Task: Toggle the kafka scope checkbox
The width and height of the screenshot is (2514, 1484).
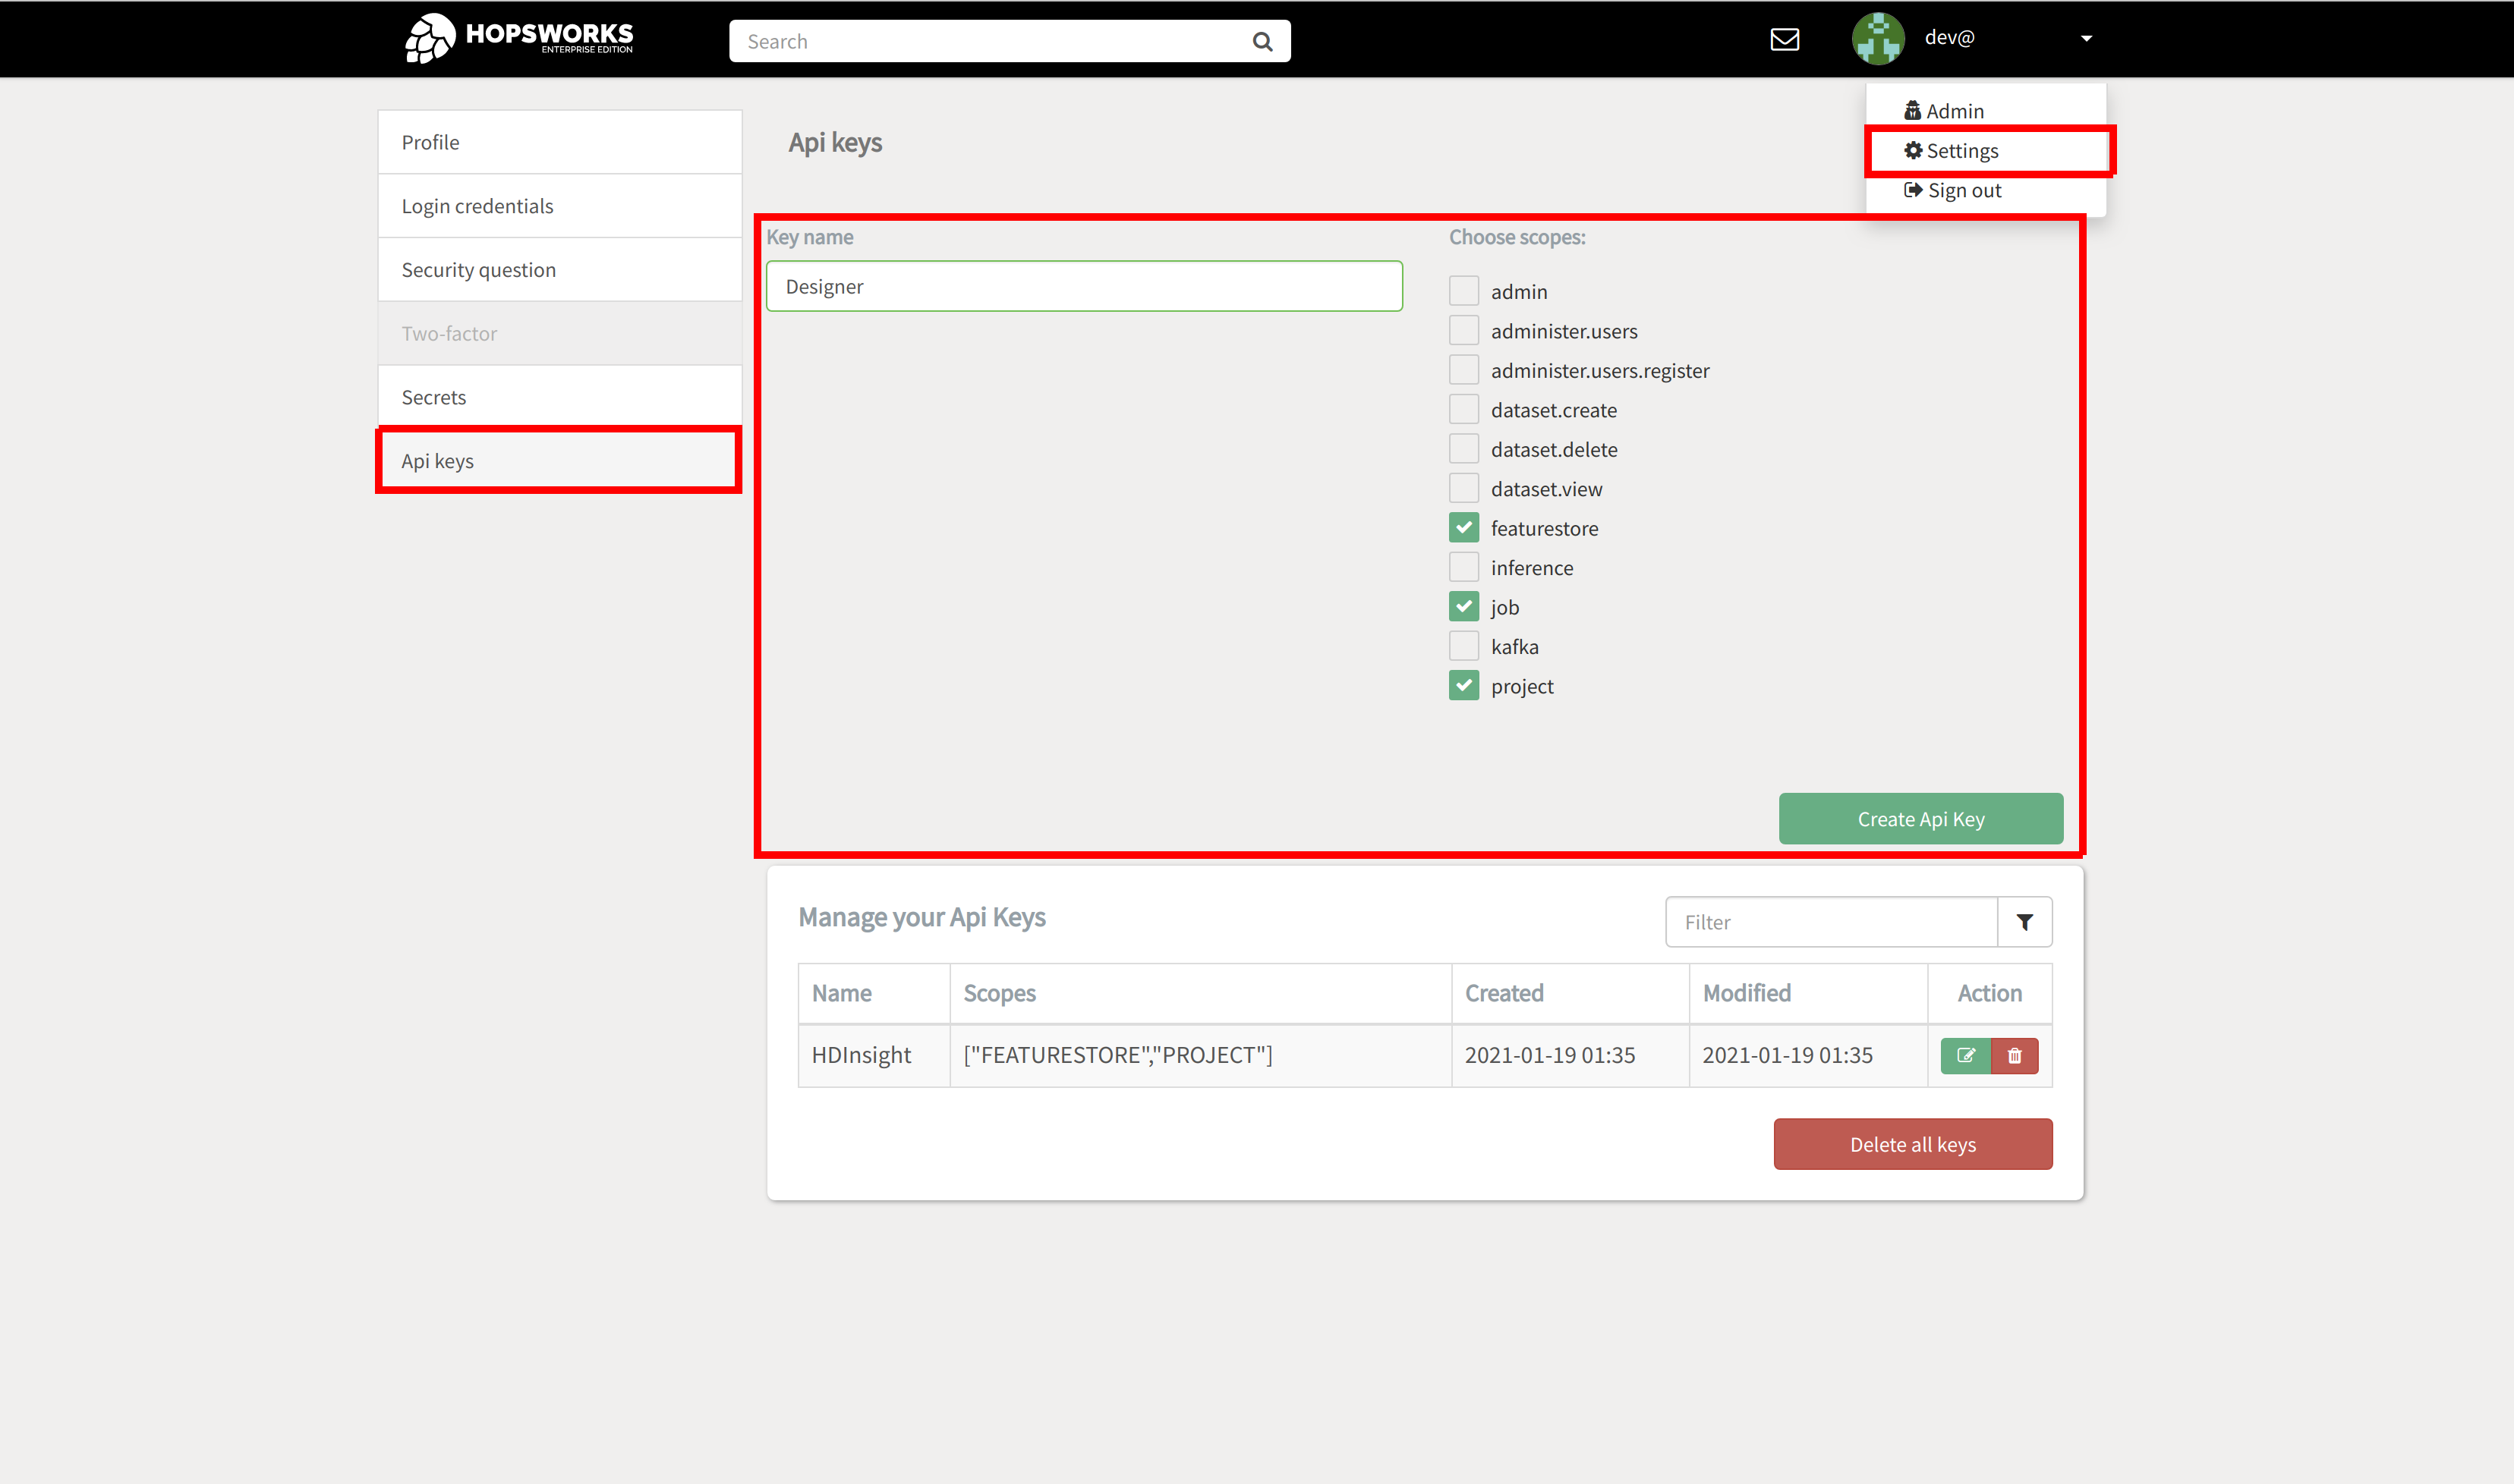Action: [1463, 646]
